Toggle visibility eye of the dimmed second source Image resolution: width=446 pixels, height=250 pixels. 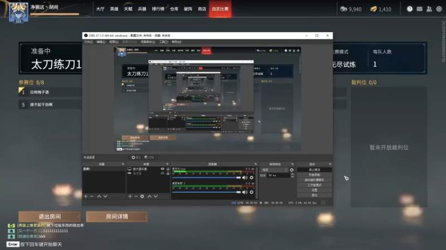coord(162,173)
